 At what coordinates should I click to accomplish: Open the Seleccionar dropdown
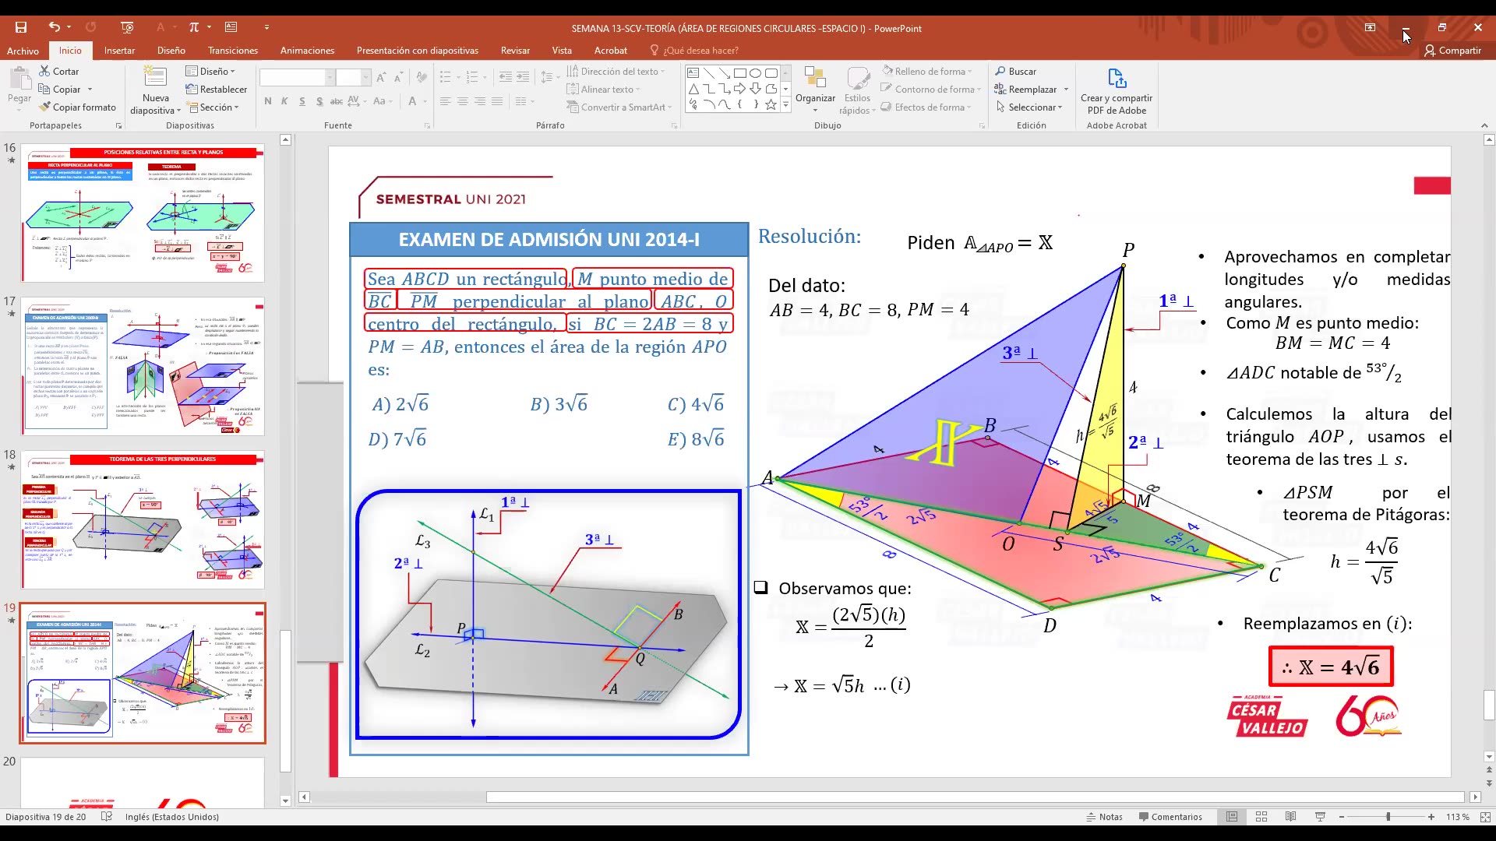point(1031,107)
